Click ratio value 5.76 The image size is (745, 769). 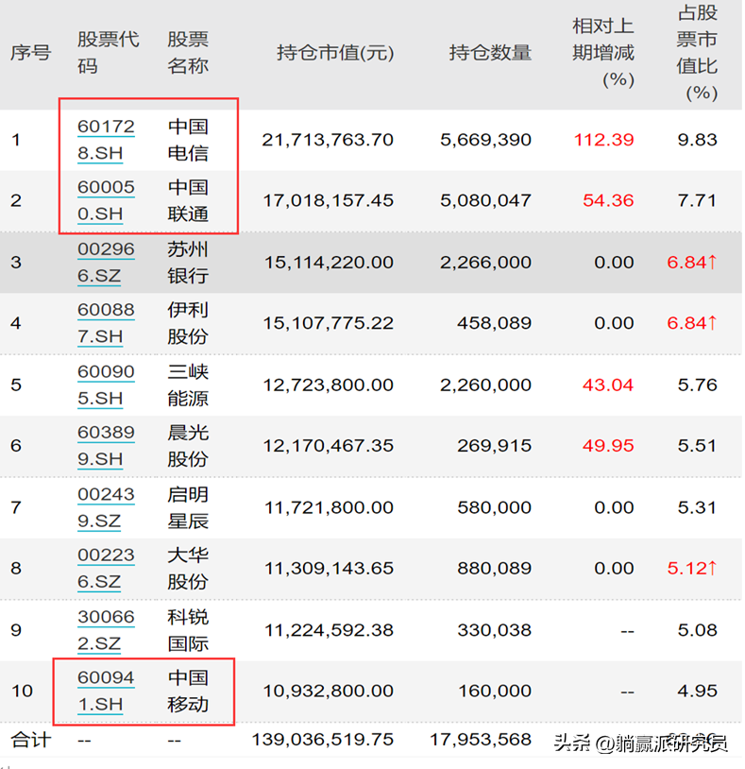(698, 385)
